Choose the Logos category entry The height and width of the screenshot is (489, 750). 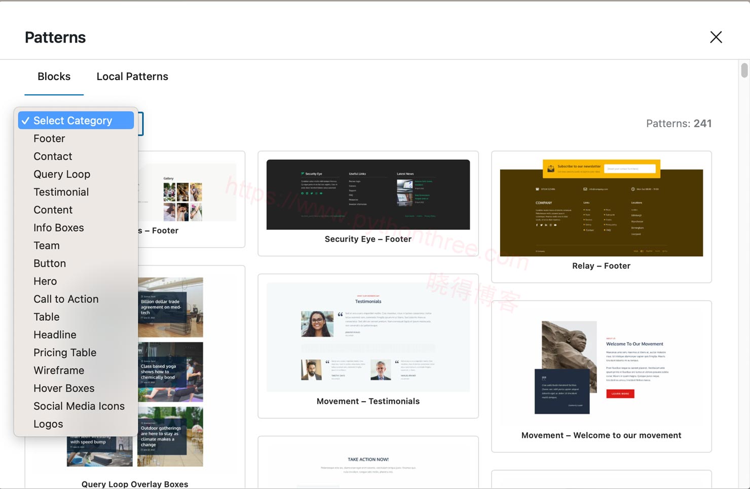click(x=48, y=424)
